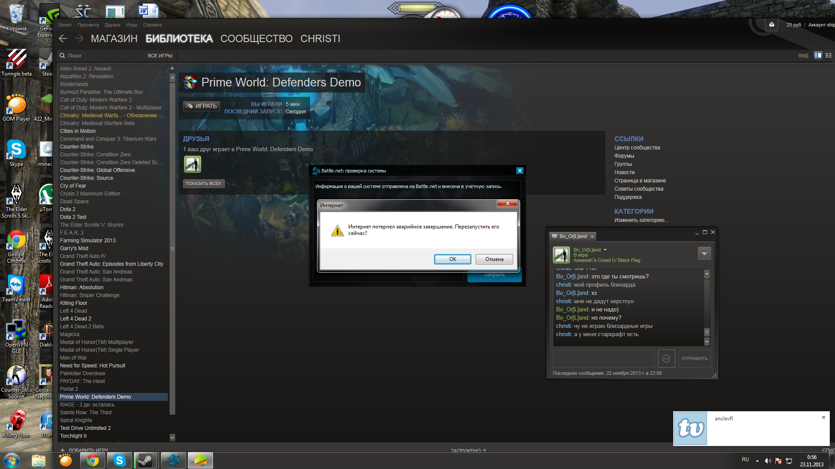Open the Steam inbox envelope icon
The width and height of the screenshot is (835, 469).
772,25
